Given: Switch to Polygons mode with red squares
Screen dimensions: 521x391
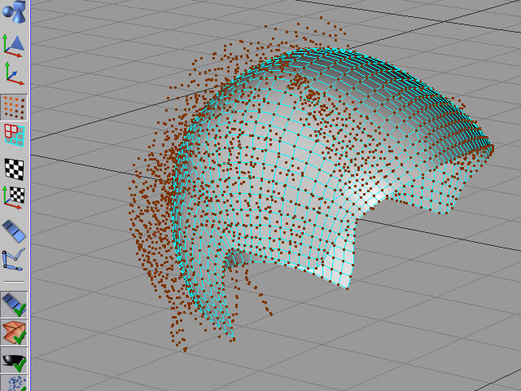Looking at the screenshot, I should click(x=15, y=134).
